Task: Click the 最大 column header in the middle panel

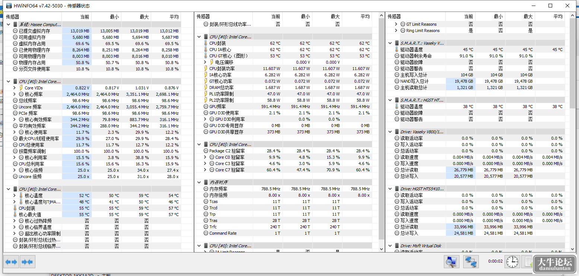Action: click(x=327, y=17)
